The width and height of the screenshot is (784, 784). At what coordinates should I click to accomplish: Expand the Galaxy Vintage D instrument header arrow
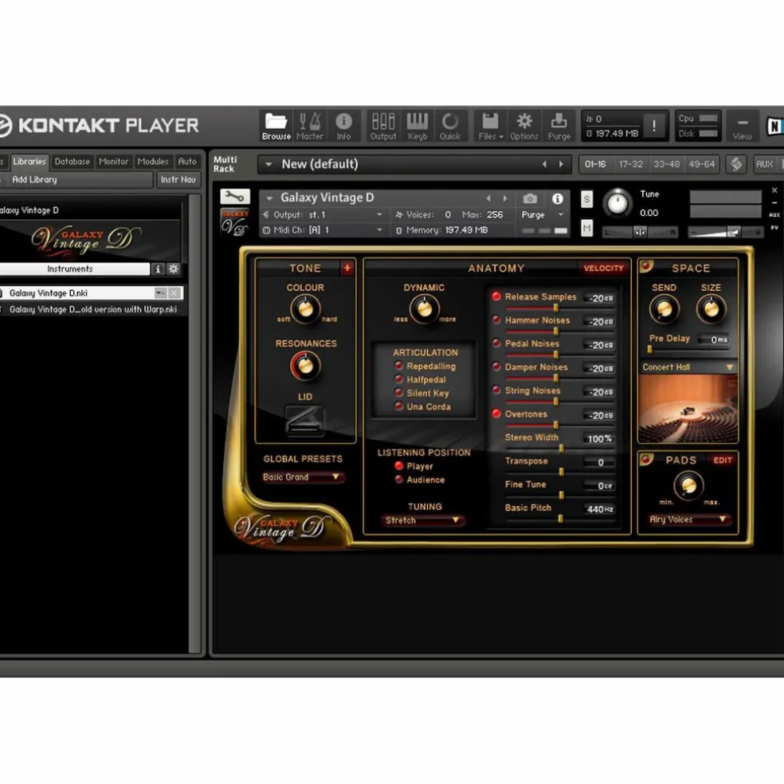pos(269,198)
